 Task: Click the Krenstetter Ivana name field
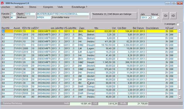click(70, 18)
